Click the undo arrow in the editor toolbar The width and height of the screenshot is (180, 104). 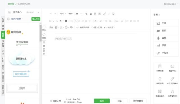pos(51,14)
